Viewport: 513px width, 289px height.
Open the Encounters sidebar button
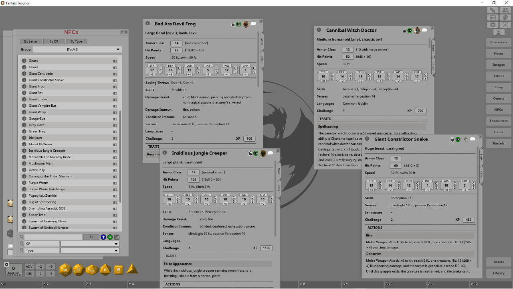499,121
